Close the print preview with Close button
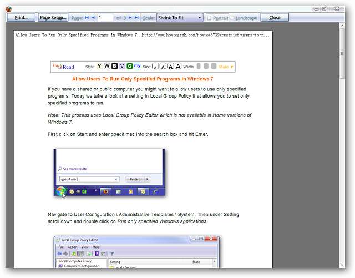The image size is (355, 278). click(275, 18)
